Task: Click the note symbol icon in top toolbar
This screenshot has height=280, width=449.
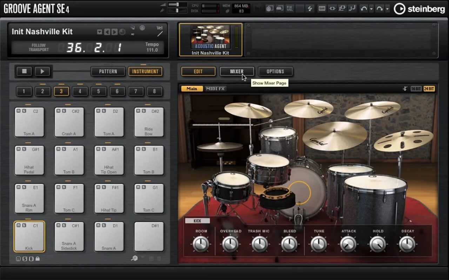Action: (x=352, y=9)
